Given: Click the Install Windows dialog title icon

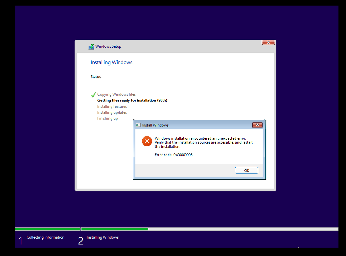Looking at the screenshot, I should pyautogui.click(x=138, y=125).
